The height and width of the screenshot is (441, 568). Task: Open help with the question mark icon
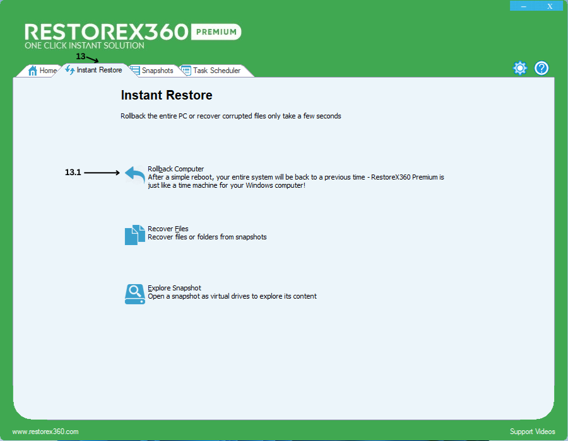point(541,68)
